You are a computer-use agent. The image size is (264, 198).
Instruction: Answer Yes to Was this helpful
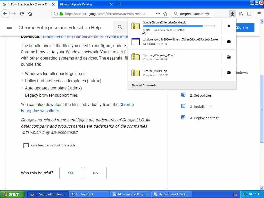coord(71,173)
